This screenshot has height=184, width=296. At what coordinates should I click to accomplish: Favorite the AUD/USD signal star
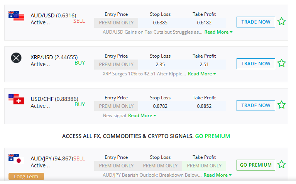click(x=282, y=22)
